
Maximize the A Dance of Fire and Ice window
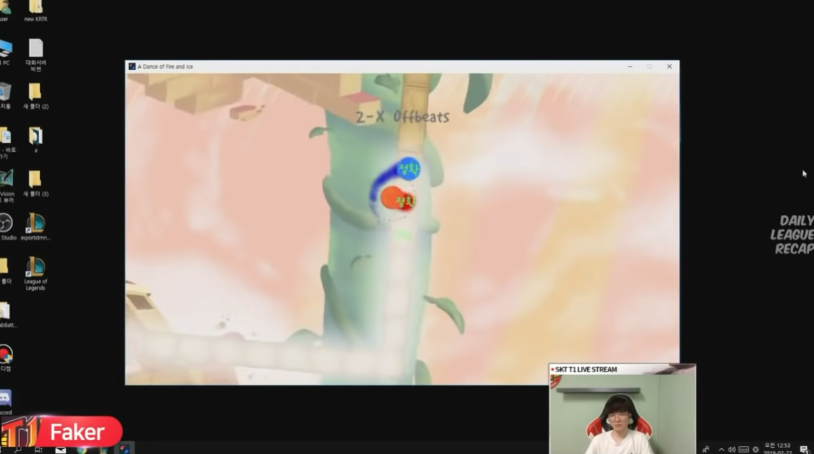650,67
